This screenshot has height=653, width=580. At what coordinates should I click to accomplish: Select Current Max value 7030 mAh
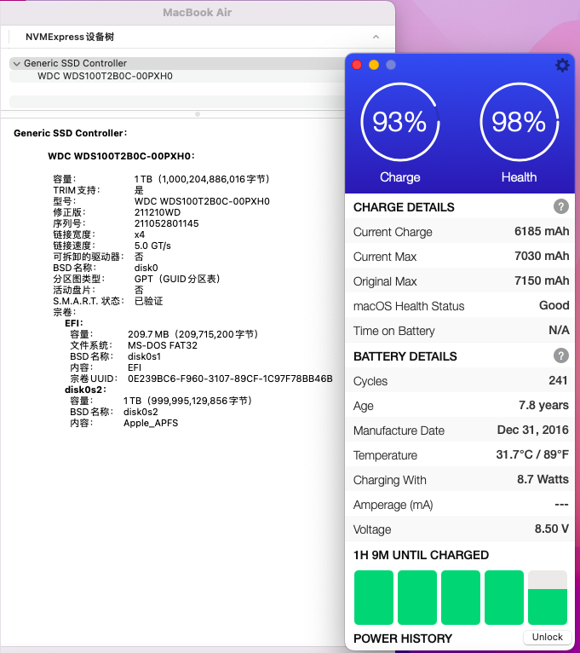point(542,256)
